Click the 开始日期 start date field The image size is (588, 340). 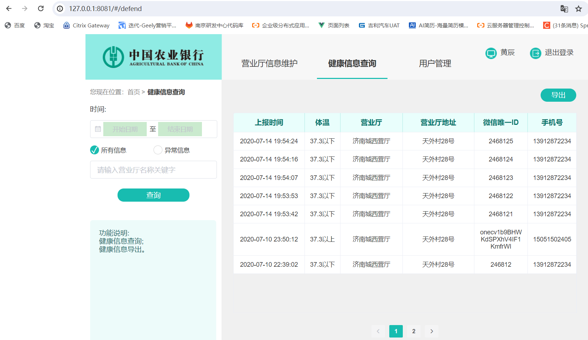[x=125, y=129]
